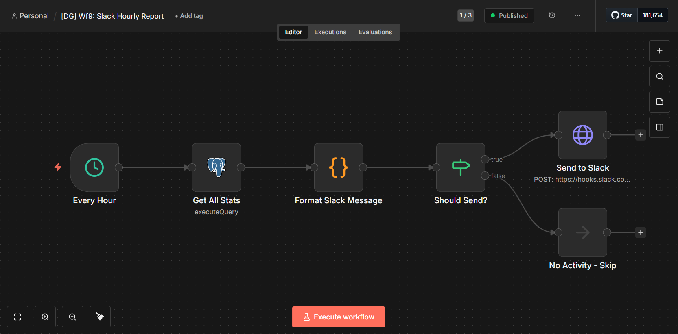Click the zoom out magnifier icon
Viewport: 678px width, 334px height.
72,317
